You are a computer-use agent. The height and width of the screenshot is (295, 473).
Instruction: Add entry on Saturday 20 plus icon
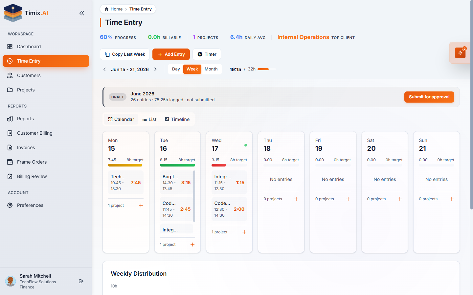pos(400,199)
